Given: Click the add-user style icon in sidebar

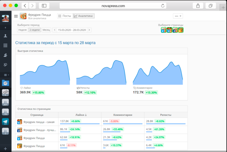Looking at the screenshot, I should tap(5, 55).
